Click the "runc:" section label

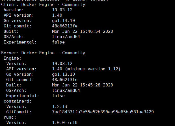[x=10, y=117]
